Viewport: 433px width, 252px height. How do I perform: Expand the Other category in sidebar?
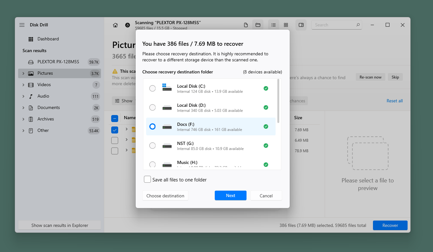[x=23, y=131]
